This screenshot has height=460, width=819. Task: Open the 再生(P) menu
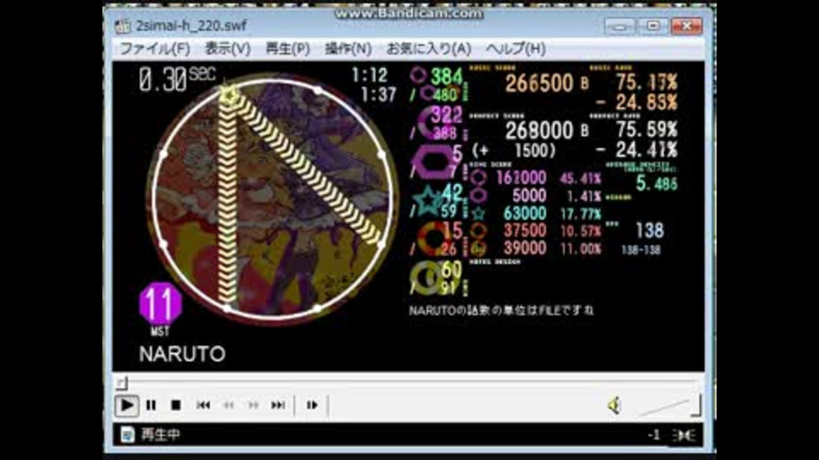tap(288, 49)
